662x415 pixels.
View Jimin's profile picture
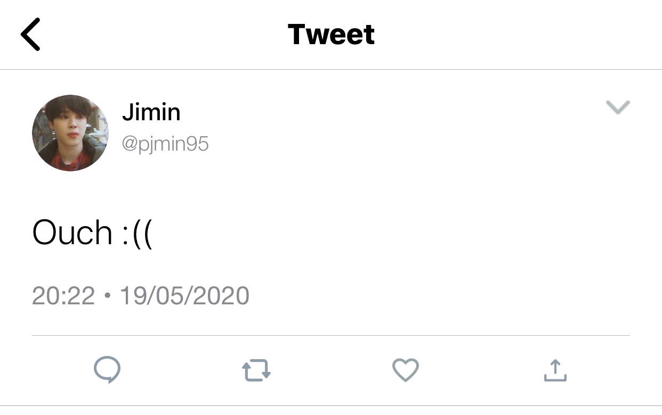(70, 133)
